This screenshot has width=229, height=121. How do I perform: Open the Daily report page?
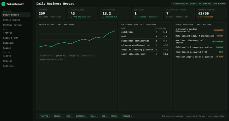click(16, 15)
